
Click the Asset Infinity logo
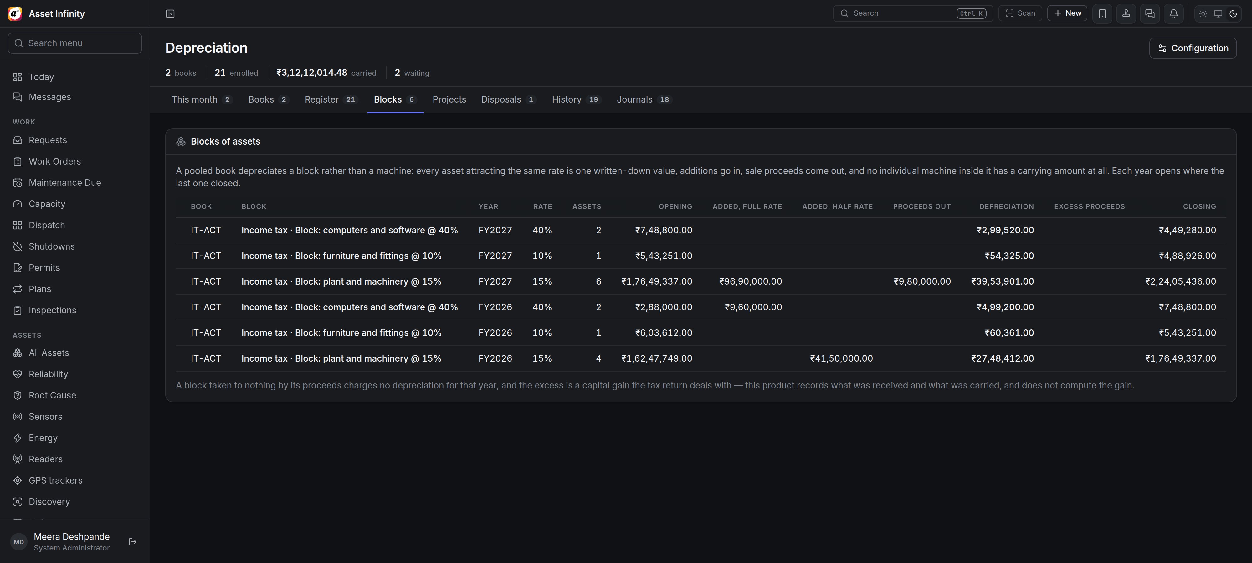coord(15,13)
